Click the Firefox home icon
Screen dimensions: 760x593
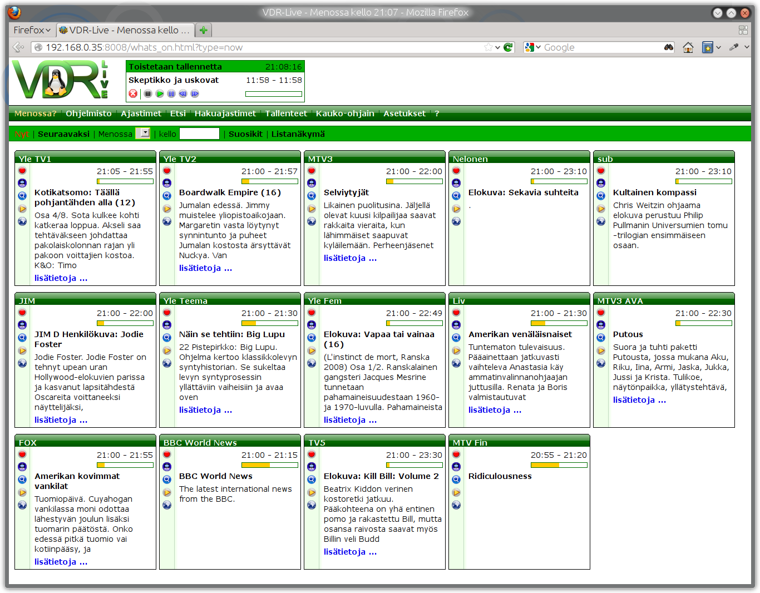[688, 47]
